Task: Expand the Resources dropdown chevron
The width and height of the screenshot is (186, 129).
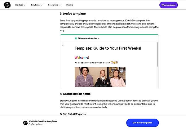Action: coord(60,5)
